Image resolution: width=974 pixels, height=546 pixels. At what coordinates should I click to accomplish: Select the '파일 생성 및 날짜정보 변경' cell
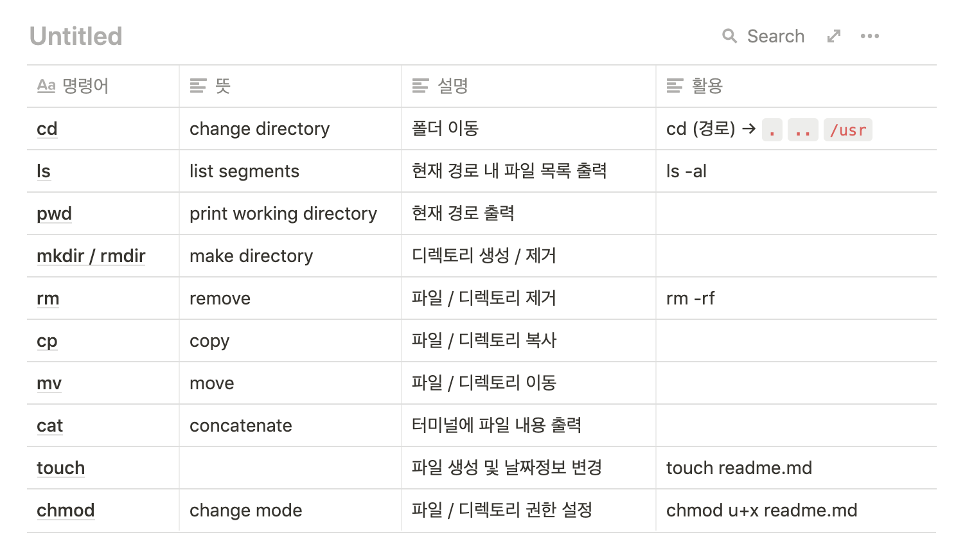[529, 468]
